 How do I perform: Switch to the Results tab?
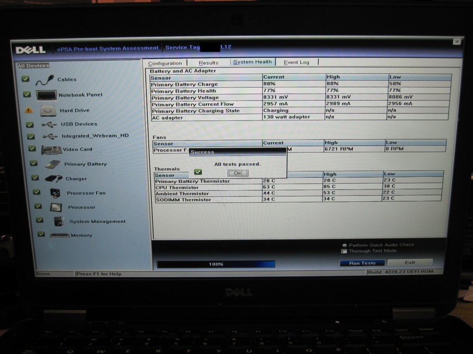pos(208,63)
